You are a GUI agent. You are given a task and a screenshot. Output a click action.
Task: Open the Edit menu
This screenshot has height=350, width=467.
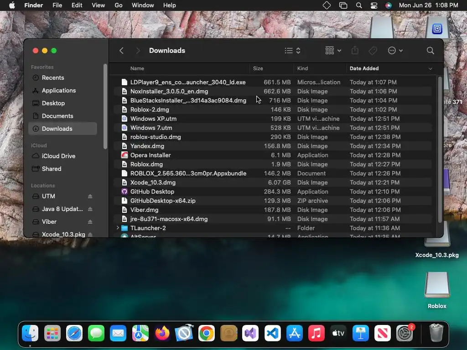pyautogui.click(x=77, y=5)
